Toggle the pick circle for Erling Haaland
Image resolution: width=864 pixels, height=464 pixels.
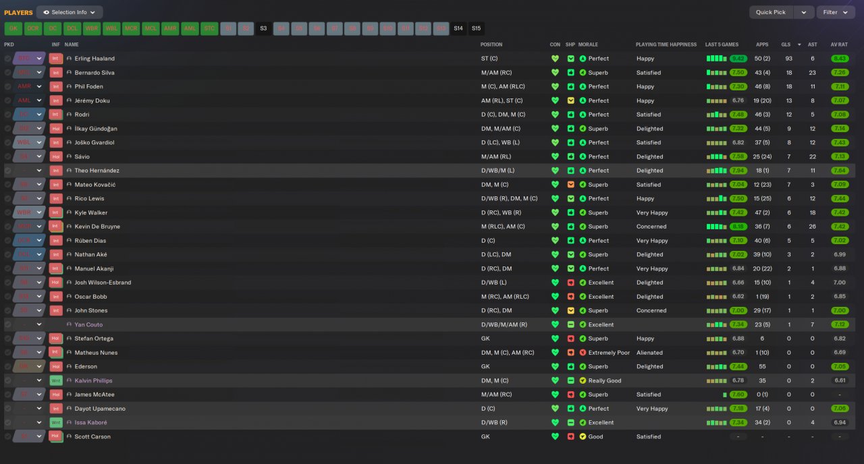point(7,59)
